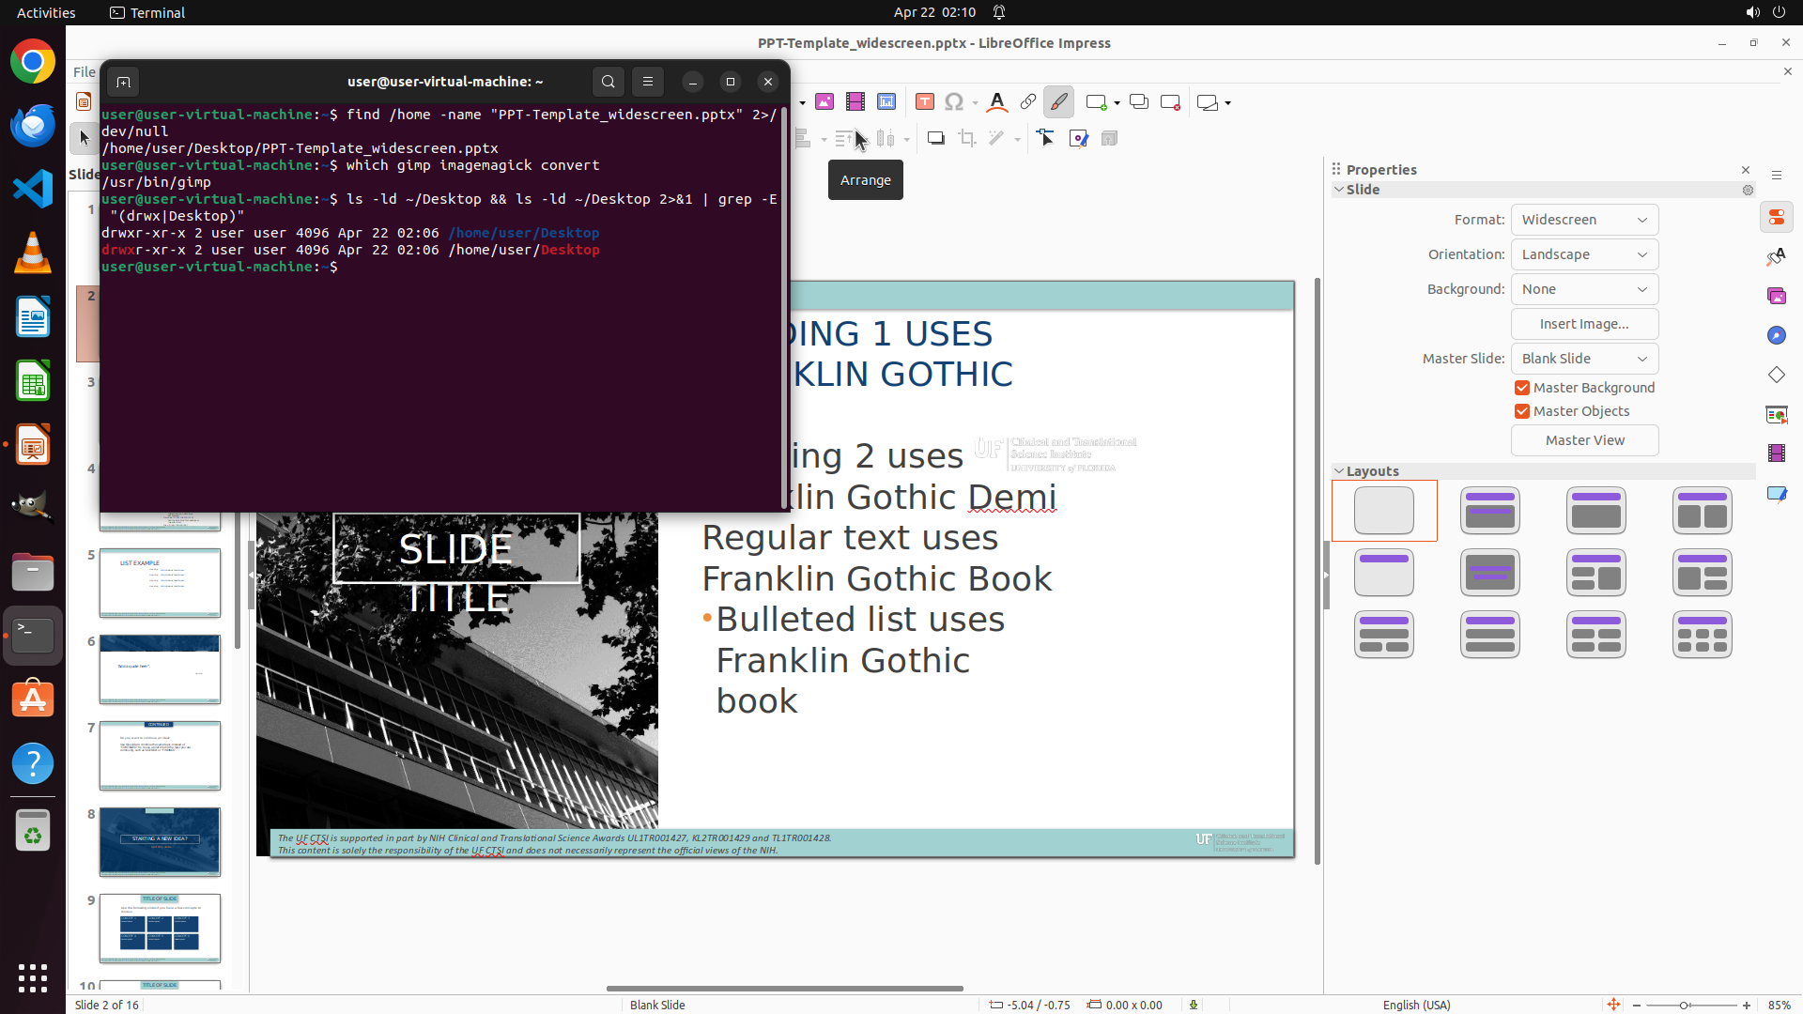Screen dimensions: 1803x1014
Task: Click the Shadow toolbar icon
Action: click(935, 139)
